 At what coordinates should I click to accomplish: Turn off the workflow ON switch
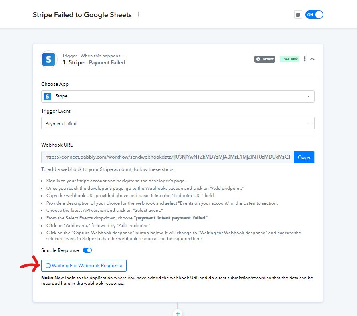coord(314,14)
